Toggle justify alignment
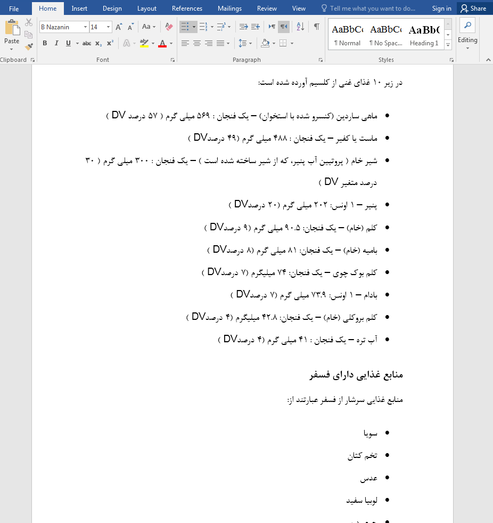 click(220, 43)
